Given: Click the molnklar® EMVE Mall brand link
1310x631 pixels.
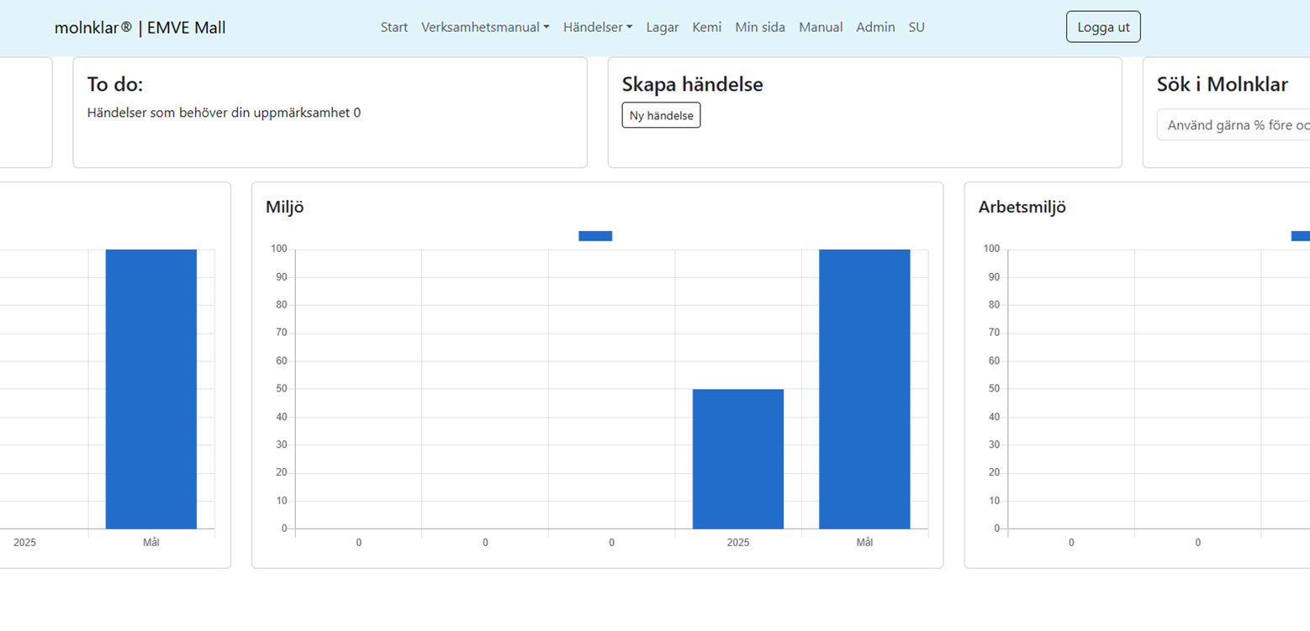Looking at the screenshot, I should pos(140,28).
